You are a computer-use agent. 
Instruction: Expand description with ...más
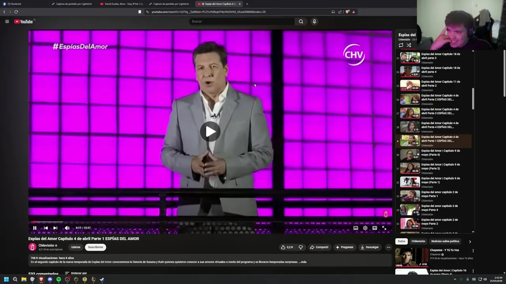(x=302, y=262)
